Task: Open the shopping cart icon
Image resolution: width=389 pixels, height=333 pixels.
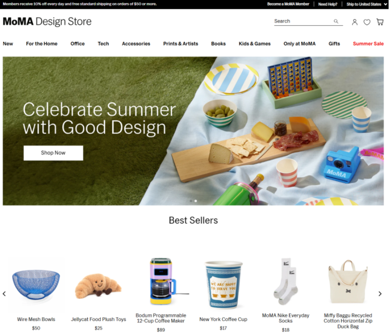Action: pyautogui.click(x=380, y=22)
